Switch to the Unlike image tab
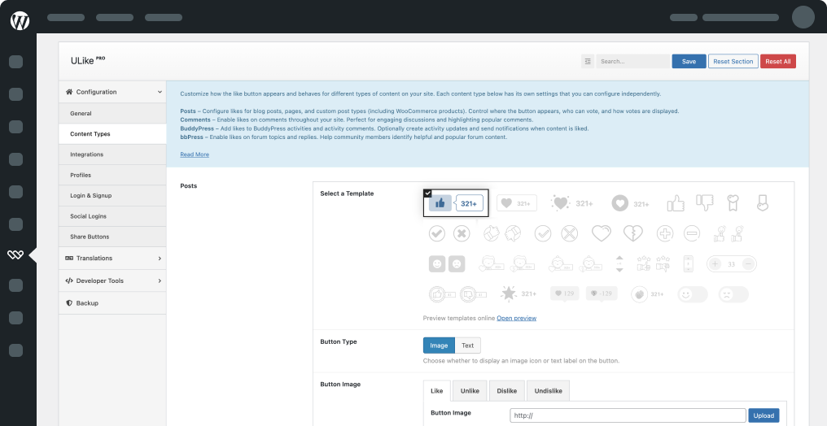Screen dimensions: 827x426 point(470,391)
